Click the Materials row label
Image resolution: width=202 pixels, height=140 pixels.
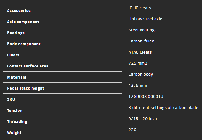tap(16, 77)
